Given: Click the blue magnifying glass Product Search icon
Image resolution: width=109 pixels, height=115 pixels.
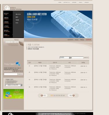Looking at the screenshot, I should tap(18, 64).
